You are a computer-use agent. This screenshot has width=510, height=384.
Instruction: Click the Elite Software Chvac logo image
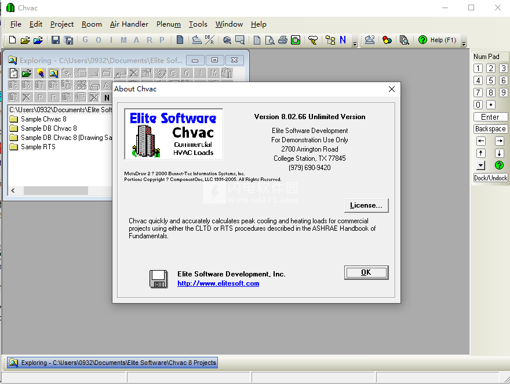pos(174,134)
